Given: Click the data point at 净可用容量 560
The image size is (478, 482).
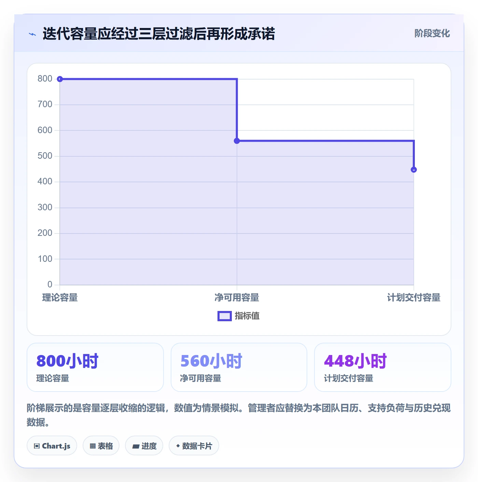Looking at the screenshot, I should [x=237, y=141].
